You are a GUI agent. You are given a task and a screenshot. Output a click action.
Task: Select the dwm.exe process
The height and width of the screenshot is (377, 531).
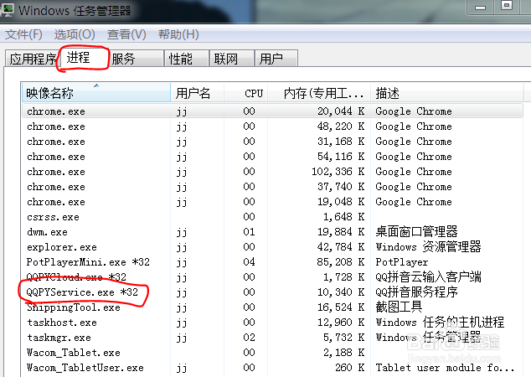pos(272,232)
